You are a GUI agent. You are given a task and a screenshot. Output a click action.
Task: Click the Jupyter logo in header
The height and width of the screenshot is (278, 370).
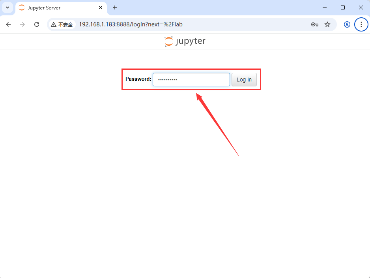185,41
